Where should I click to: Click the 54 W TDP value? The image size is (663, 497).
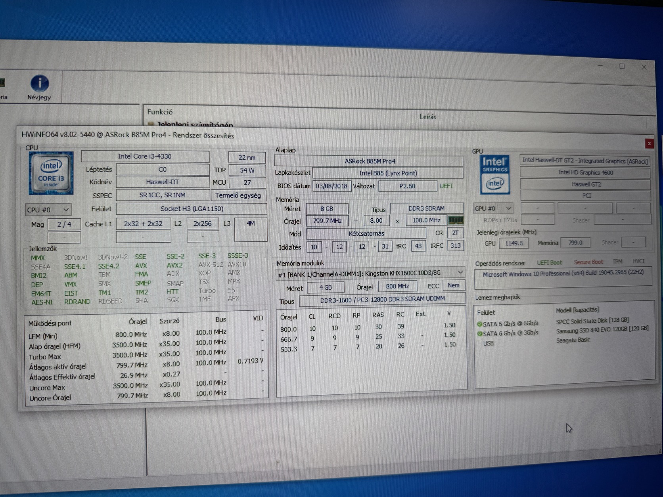tap(247, 170)
